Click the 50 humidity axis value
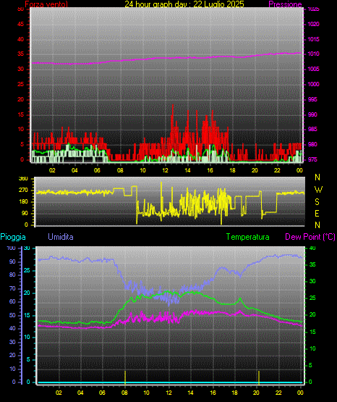337x402 pixels. pos(12,315)
